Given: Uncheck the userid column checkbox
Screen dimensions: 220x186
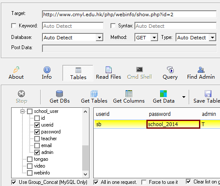Looking at the screenshot, I should 37,125.
